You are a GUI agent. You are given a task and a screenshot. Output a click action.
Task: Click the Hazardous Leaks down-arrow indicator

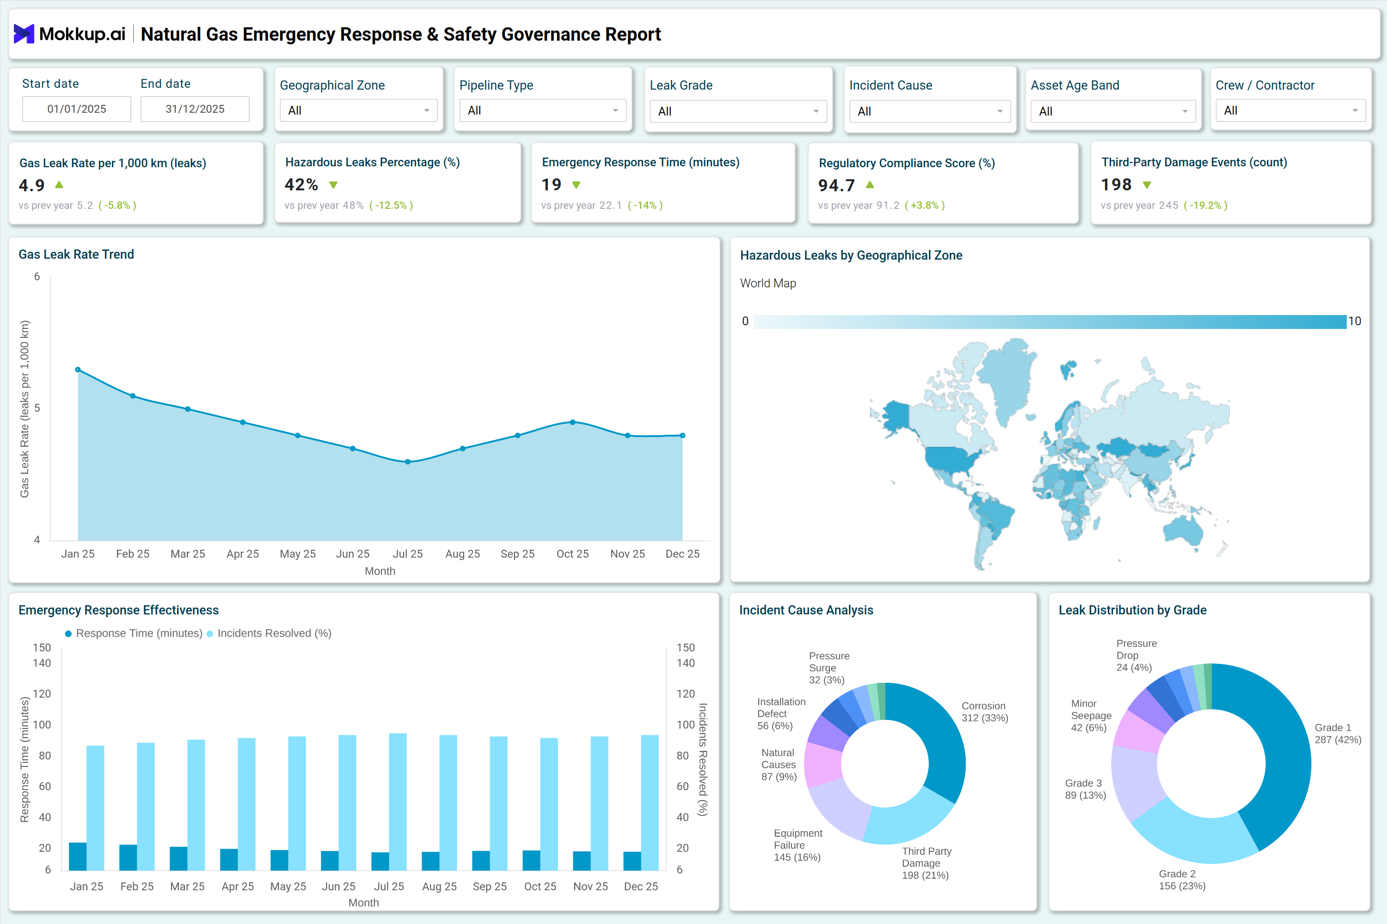334,185
